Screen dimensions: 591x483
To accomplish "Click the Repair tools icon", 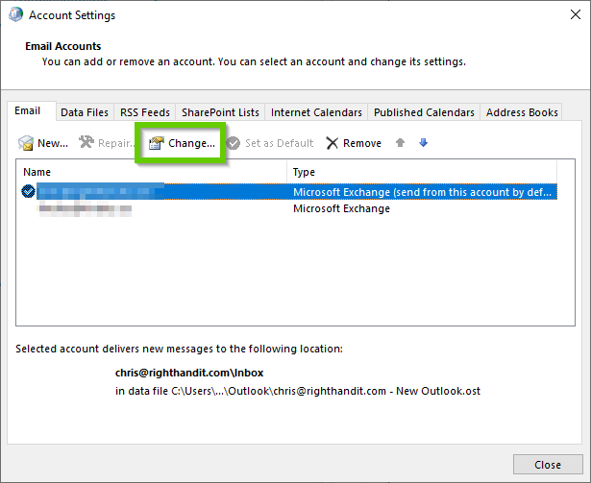I will (x=86, y=142).
